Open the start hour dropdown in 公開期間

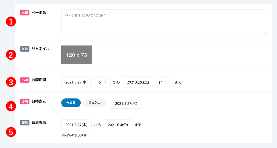102,82
